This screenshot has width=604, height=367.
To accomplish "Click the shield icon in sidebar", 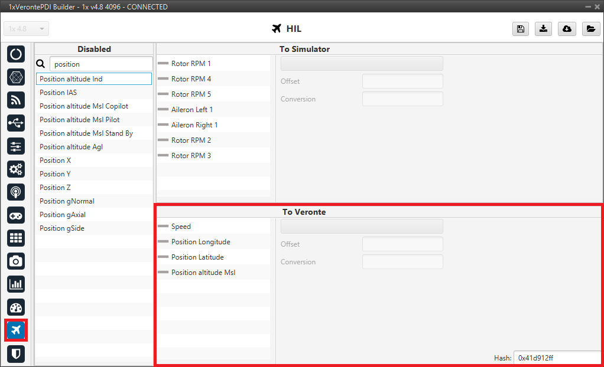I will tap(16, 353).
